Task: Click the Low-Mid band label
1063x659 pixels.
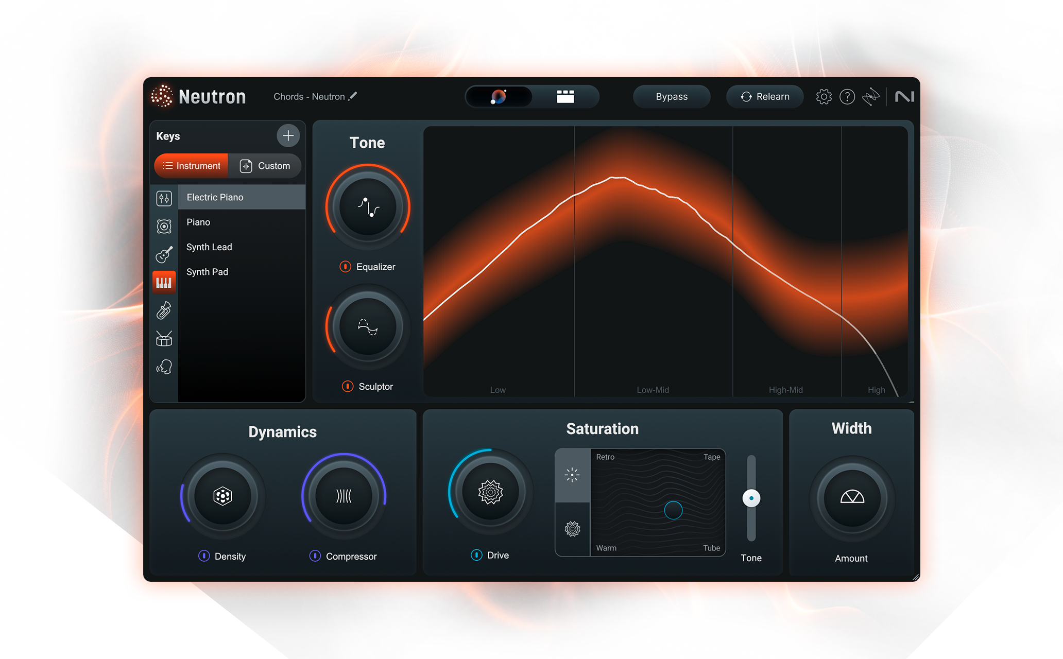Action: click(653, 390)
